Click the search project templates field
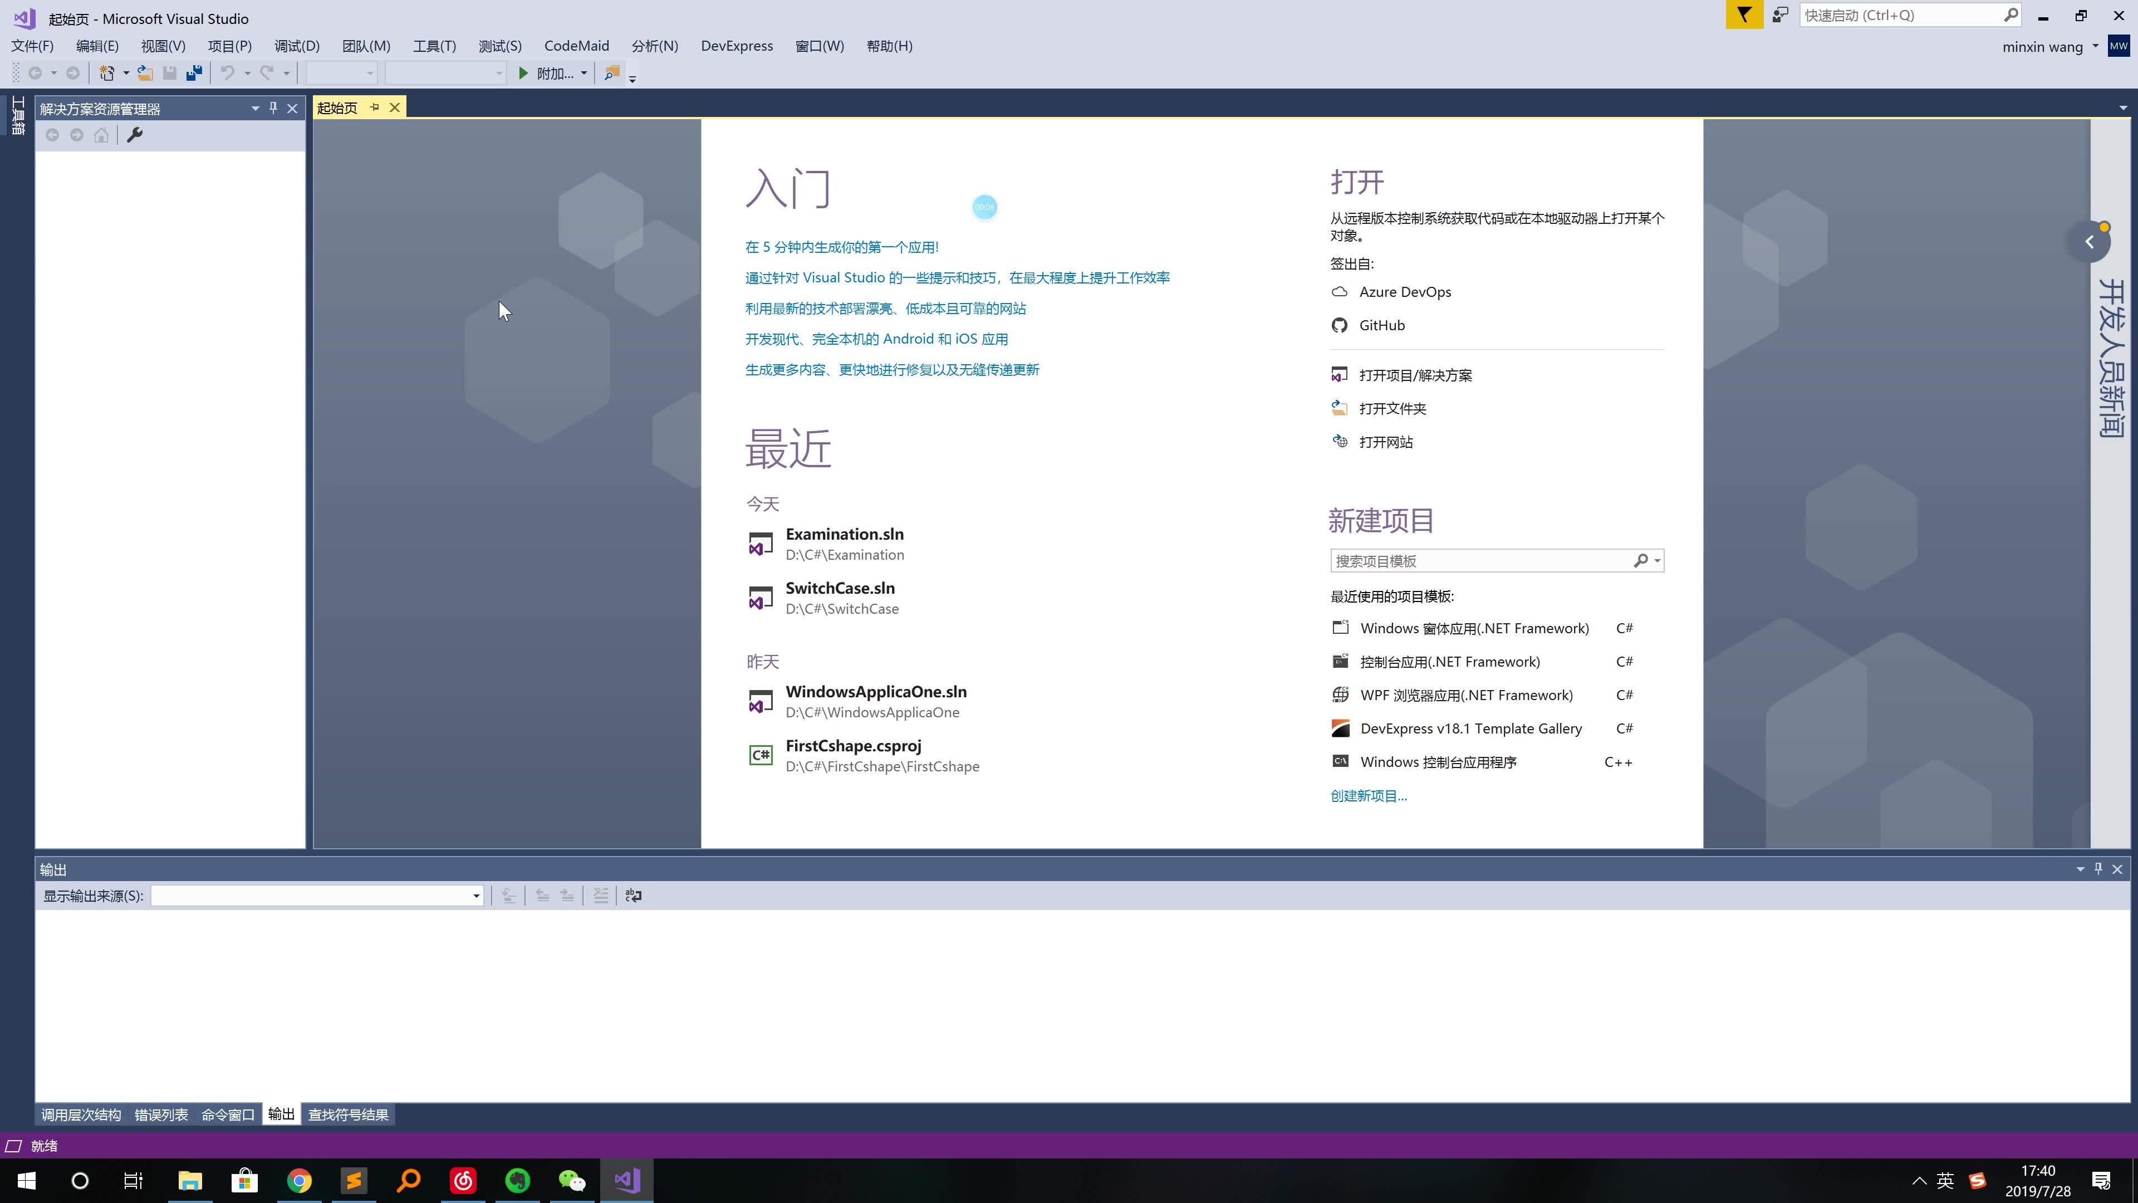Image resolution: width=2138 pixels, height=1203 pixels. pyautogui.click(x=1482, y=560)
